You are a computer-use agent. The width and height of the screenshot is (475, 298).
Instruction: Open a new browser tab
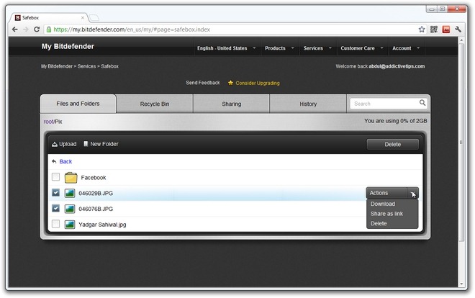[94, 18]
